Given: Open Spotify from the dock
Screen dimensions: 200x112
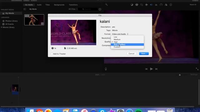Looking at the screenshot, I should (138, 110).
